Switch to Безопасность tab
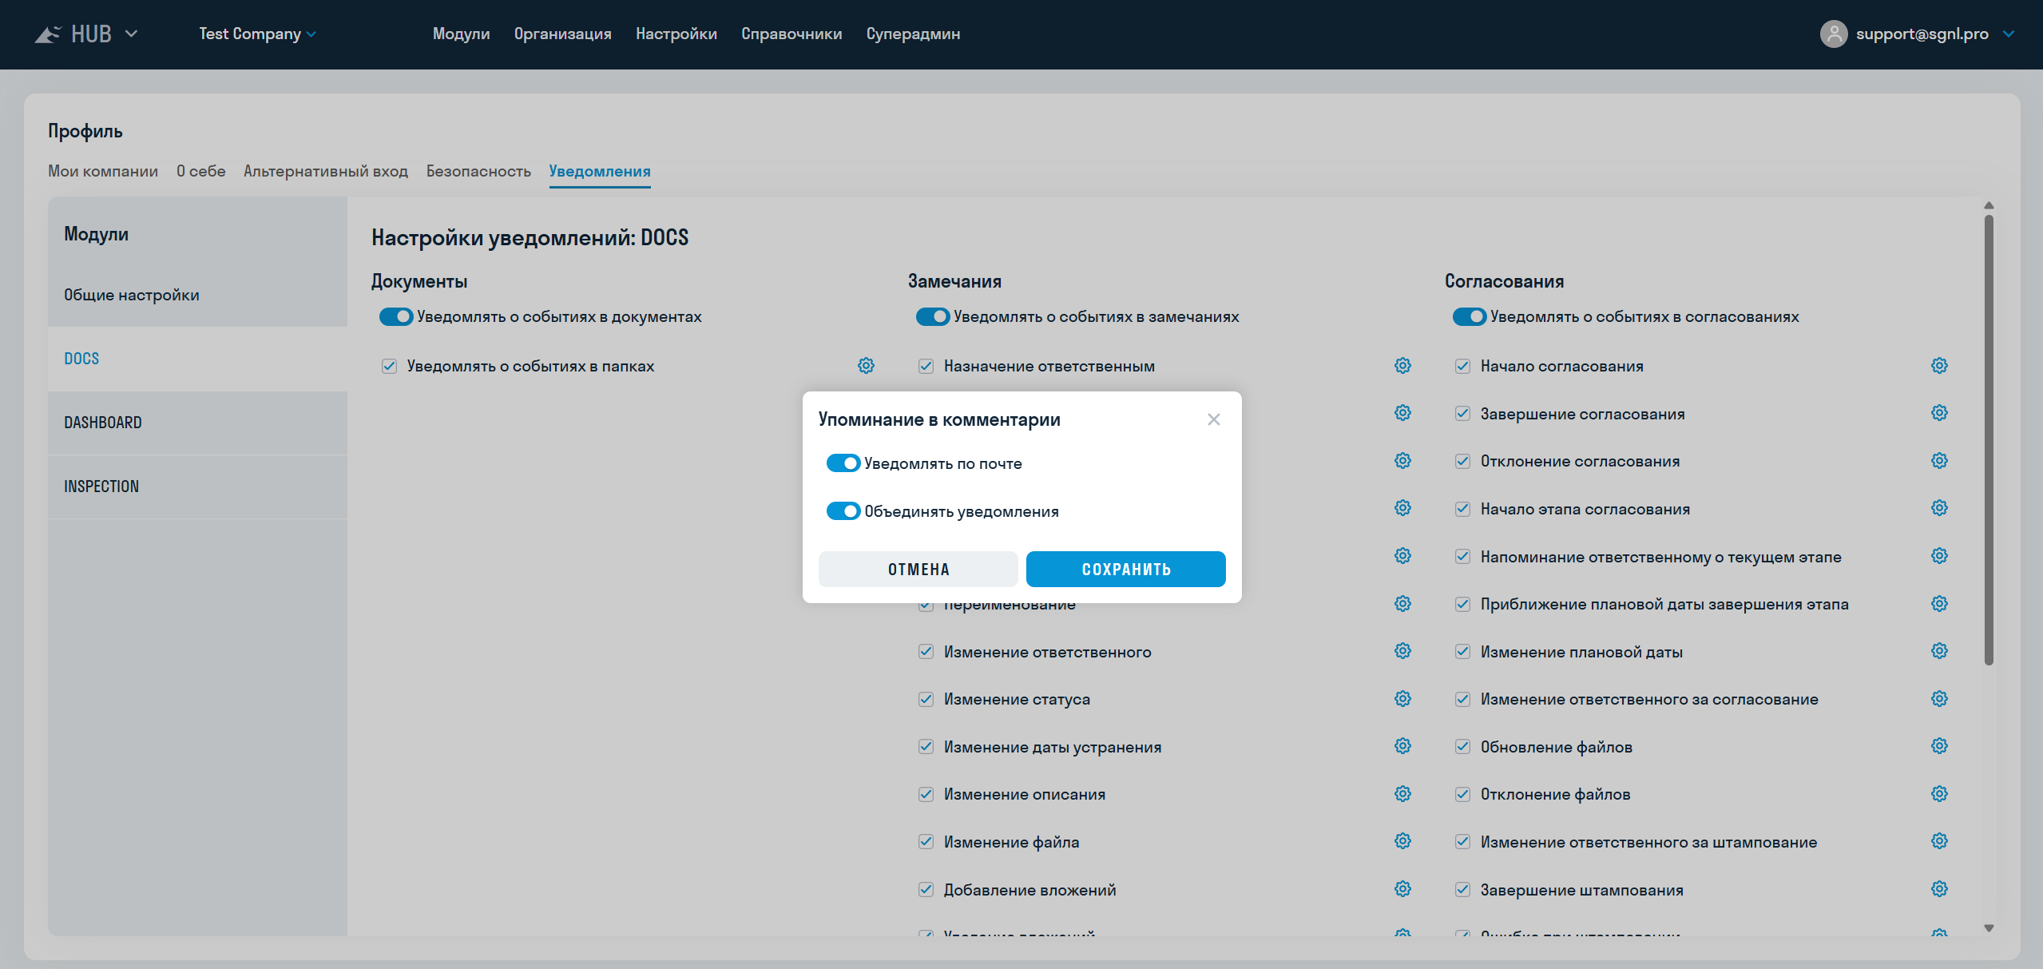The height and width of the screenshot is (969, 2043). [478, 171]
